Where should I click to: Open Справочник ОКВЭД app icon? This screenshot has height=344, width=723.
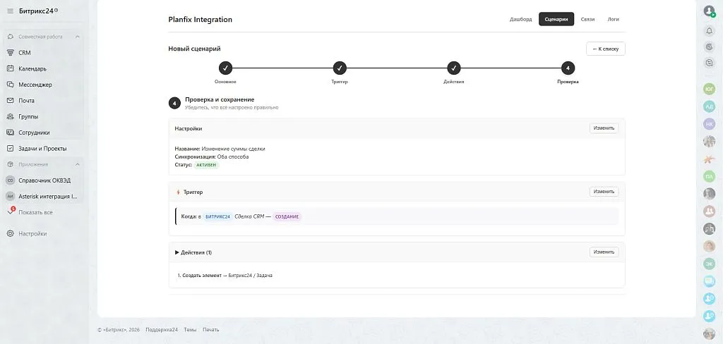point(10,180)
